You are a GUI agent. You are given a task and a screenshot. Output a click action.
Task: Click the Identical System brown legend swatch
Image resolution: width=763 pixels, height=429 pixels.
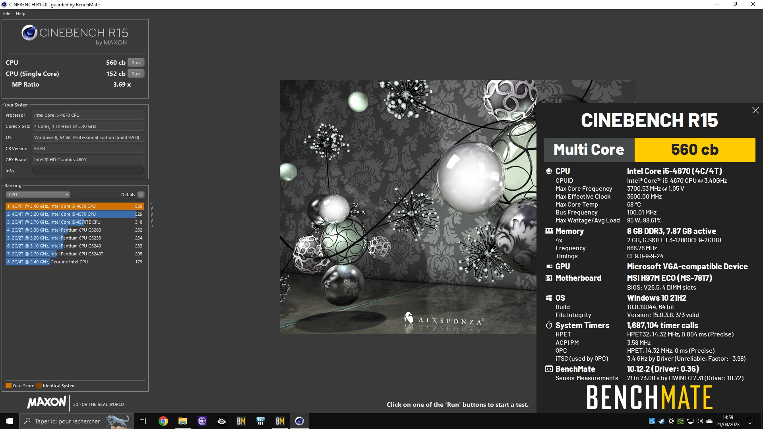(x=39, y=386)
